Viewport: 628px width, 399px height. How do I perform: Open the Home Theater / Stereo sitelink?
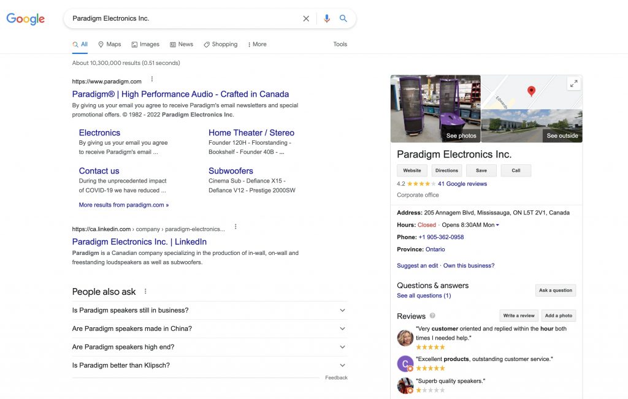251,133
